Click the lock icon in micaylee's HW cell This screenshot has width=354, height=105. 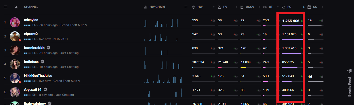tap(214, 20)
